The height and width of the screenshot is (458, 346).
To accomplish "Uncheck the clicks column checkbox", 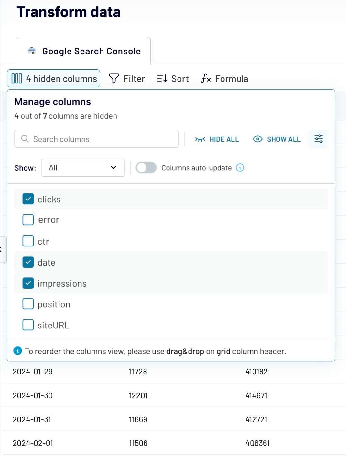I will 28,199.
